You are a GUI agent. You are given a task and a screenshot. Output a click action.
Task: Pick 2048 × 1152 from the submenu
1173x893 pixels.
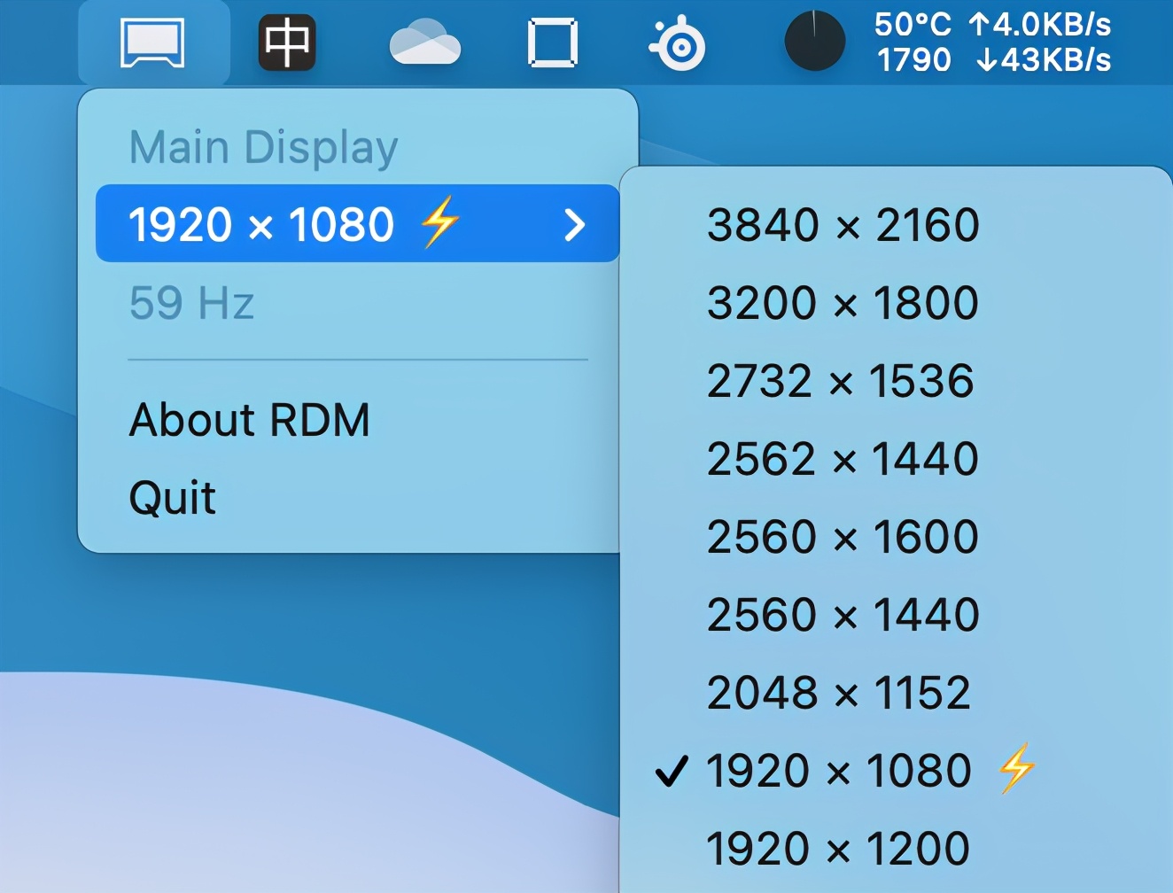[839, 692]
